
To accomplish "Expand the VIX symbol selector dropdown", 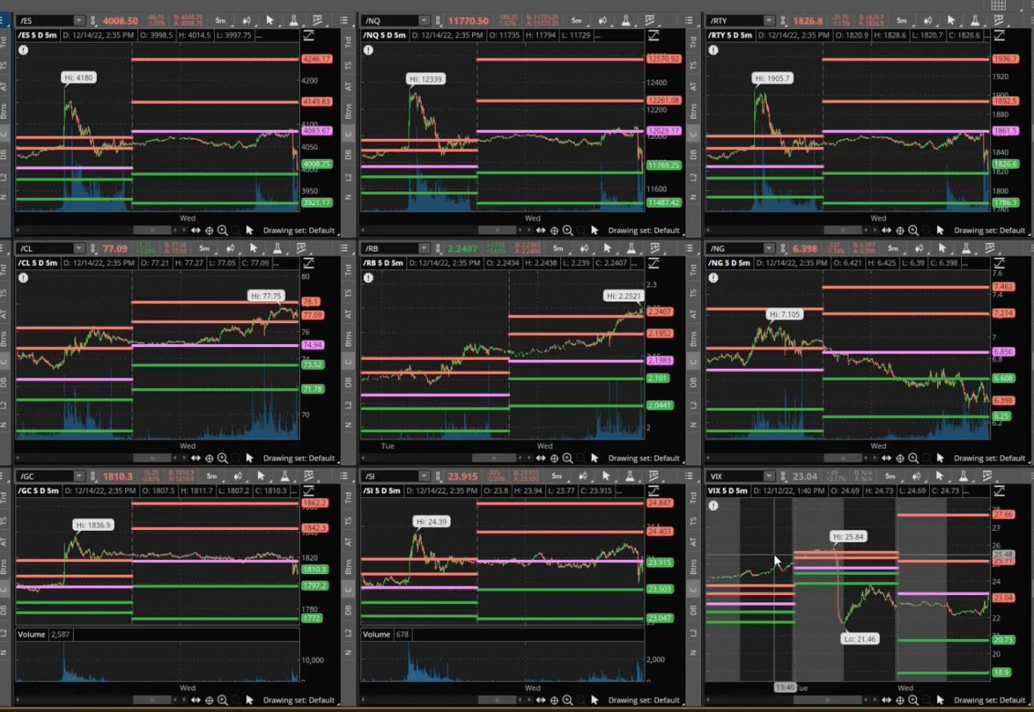I will point(768,476).
